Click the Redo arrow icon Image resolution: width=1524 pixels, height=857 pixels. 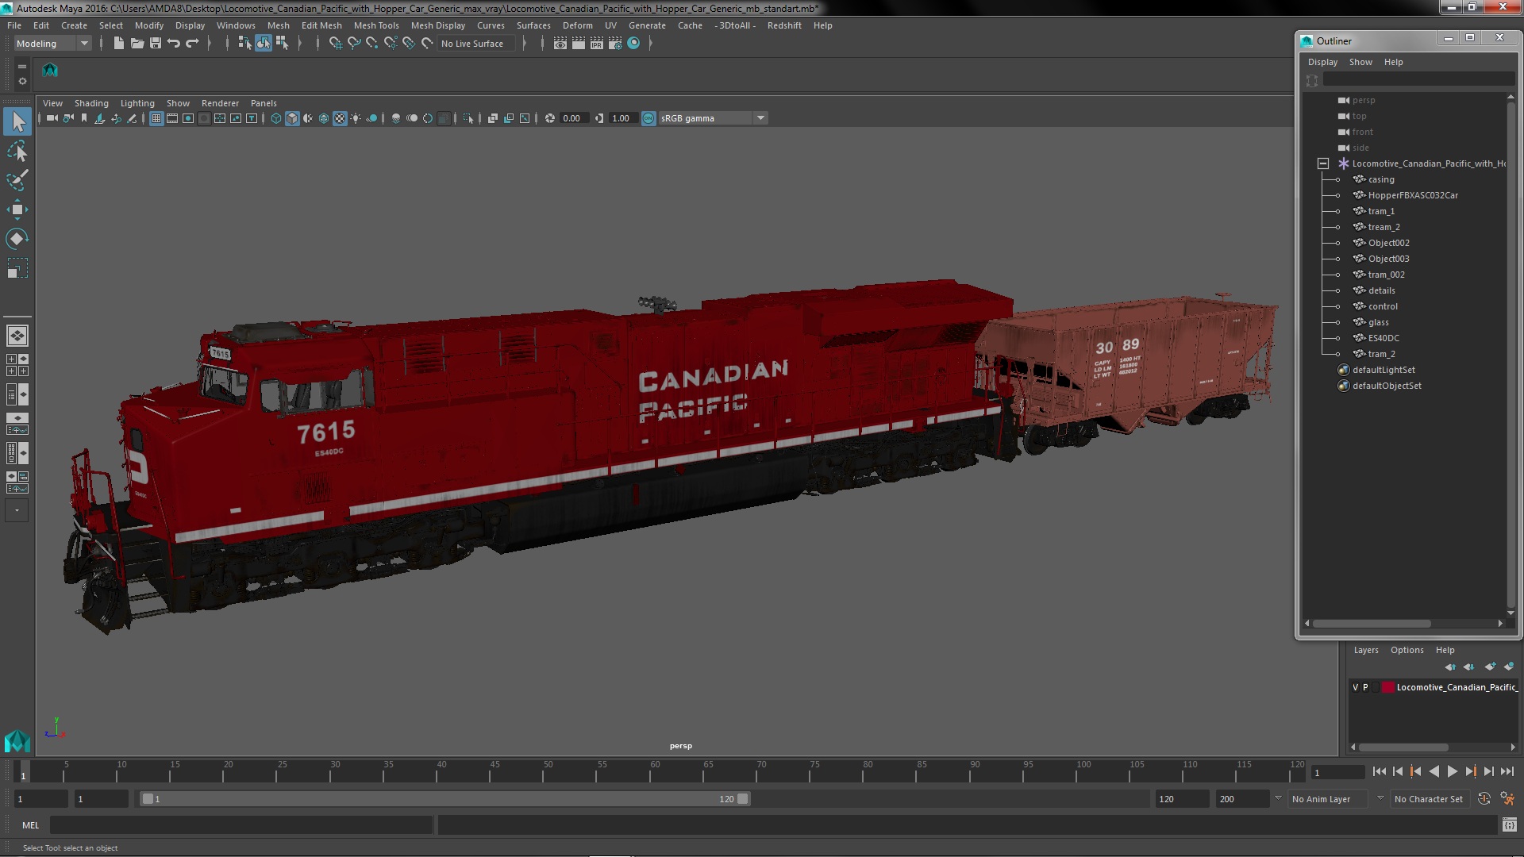pyautogui.click(x=192, y=44)
